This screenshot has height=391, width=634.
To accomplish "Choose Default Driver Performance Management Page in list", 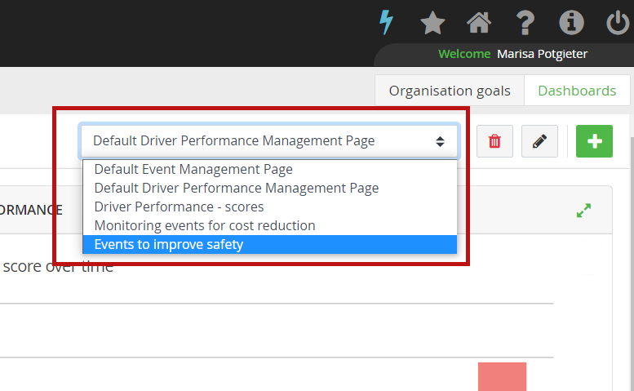I will 270,188.
